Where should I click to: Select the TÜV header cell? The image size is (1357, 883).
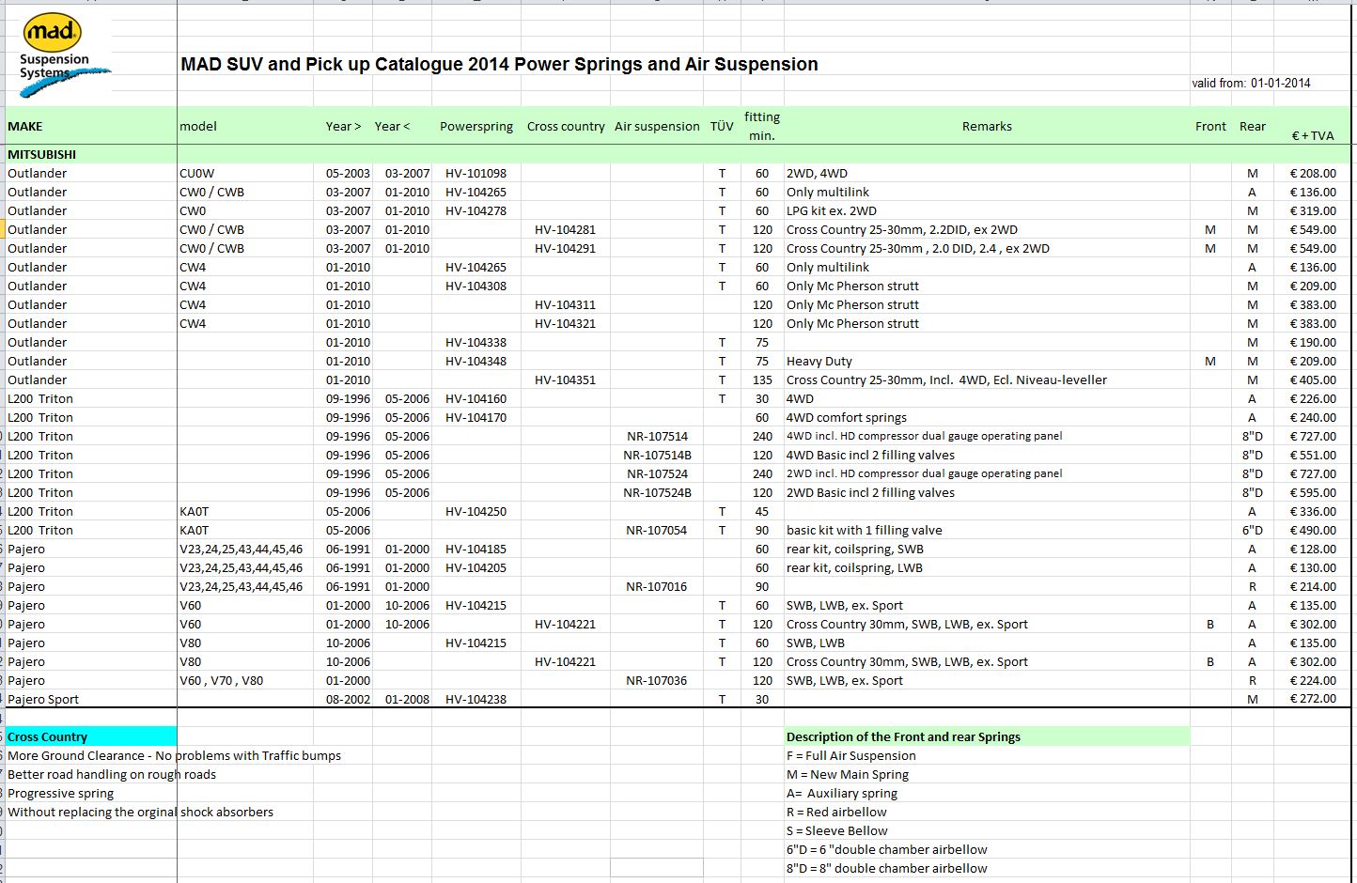[722, 127]
